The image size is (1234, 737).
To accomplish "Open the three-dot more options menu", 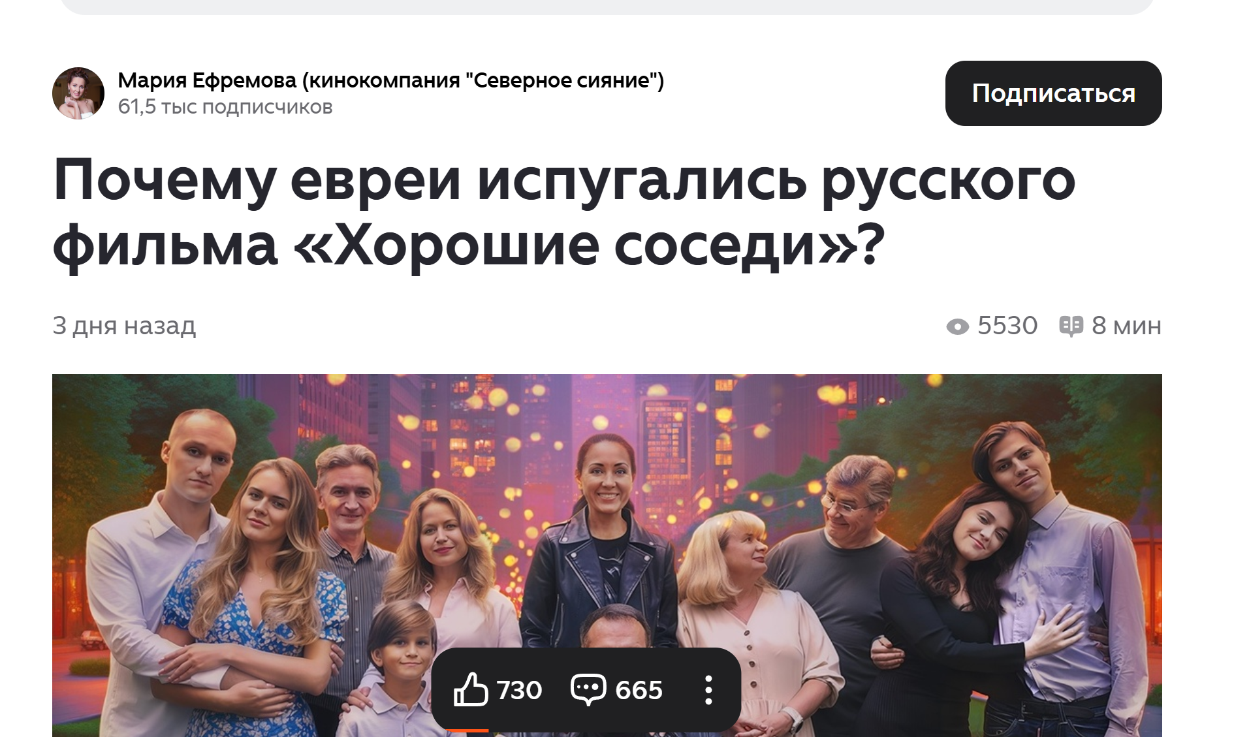I will pyautogui.click(x=708, y=690).
